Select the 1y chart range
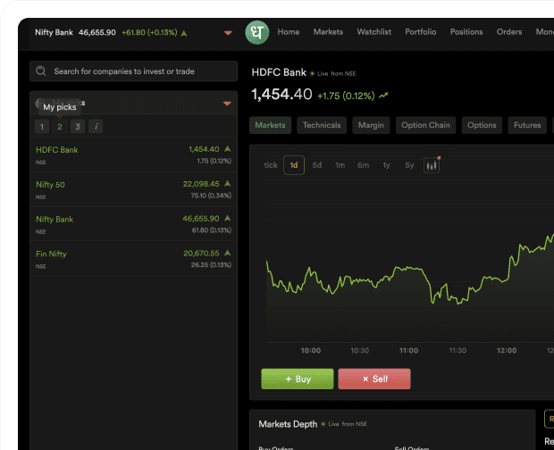 [387, 165]
